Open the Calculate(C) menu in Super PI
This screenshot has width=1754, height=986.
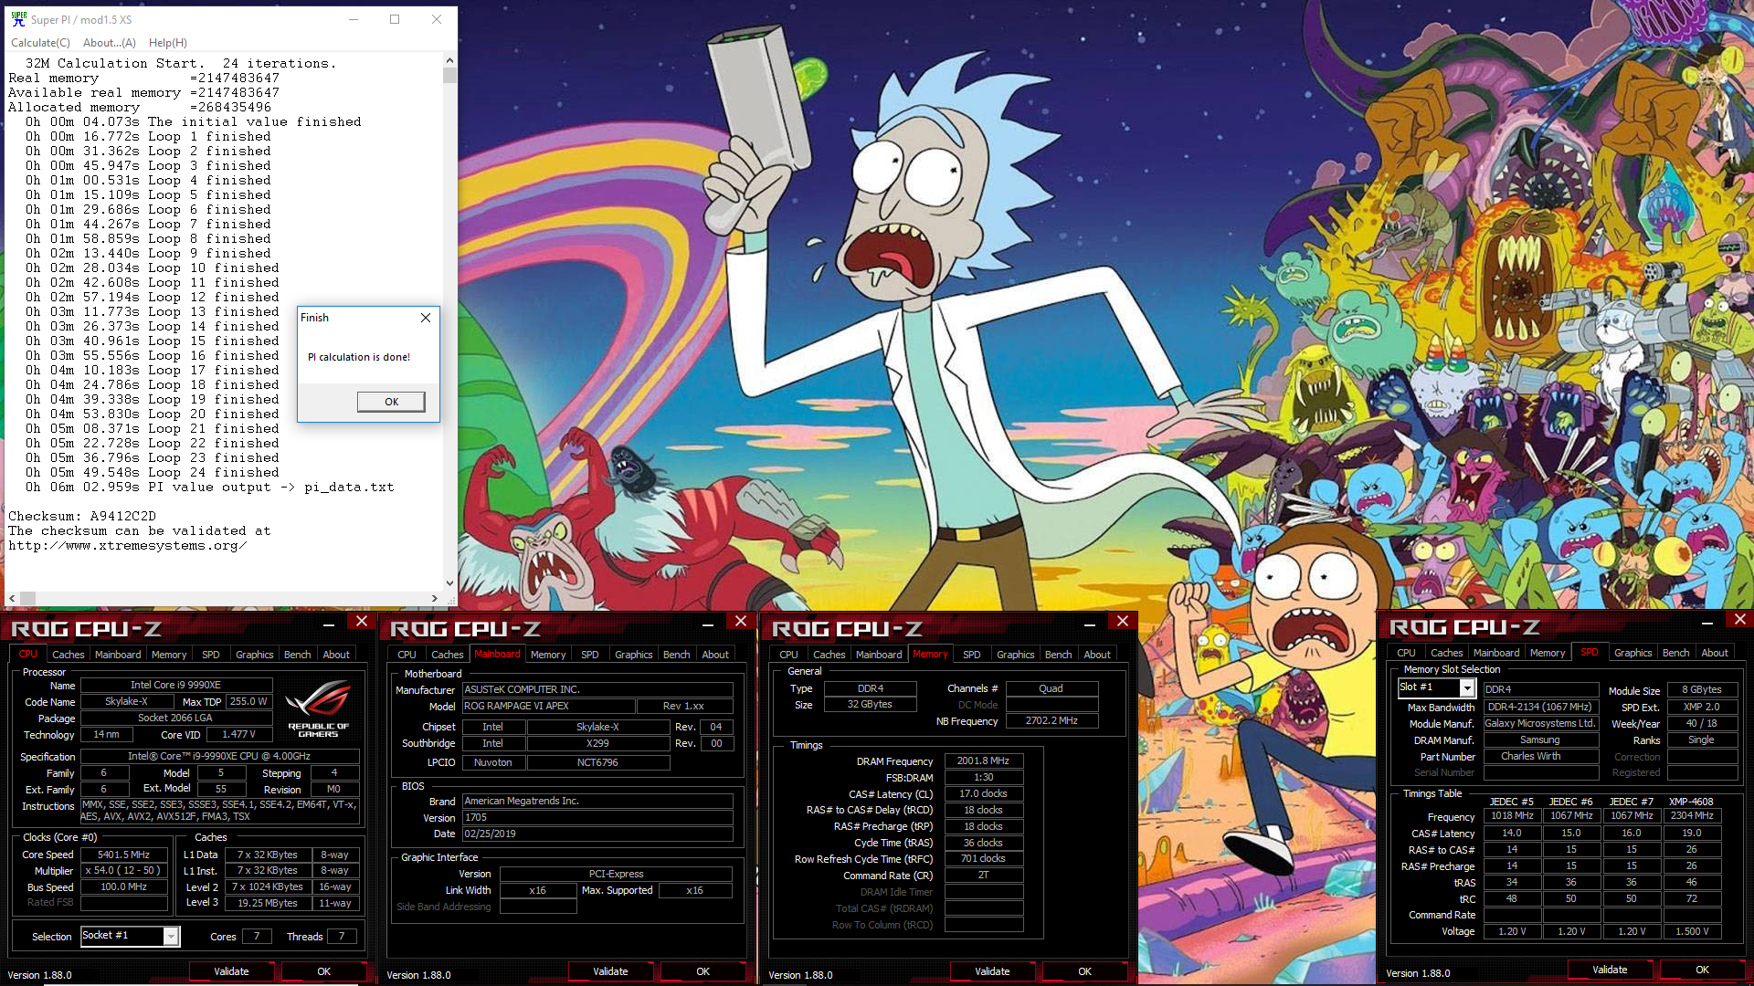point(40,43)
